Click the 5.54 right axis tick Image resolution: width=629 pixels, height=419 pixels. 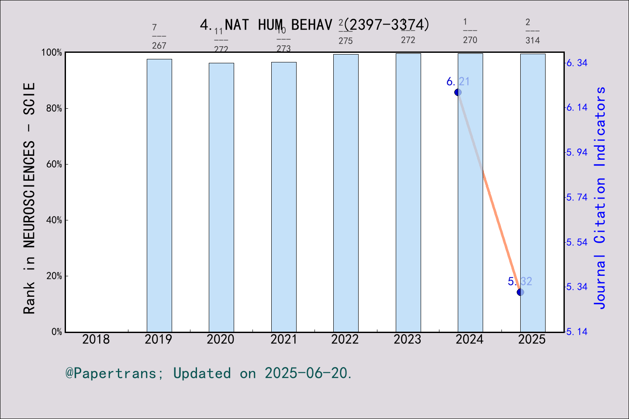click(577, 242)
